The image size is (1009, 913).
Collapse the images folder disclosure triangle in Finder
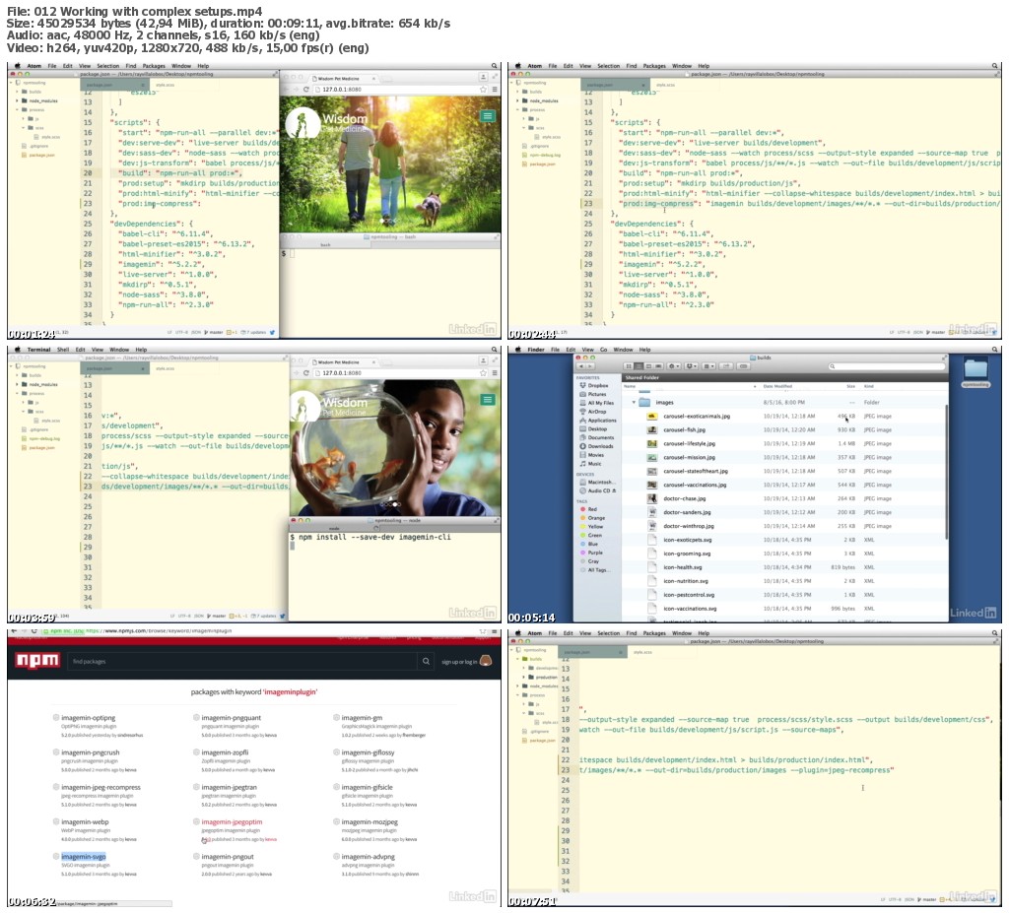coord(634,402)
